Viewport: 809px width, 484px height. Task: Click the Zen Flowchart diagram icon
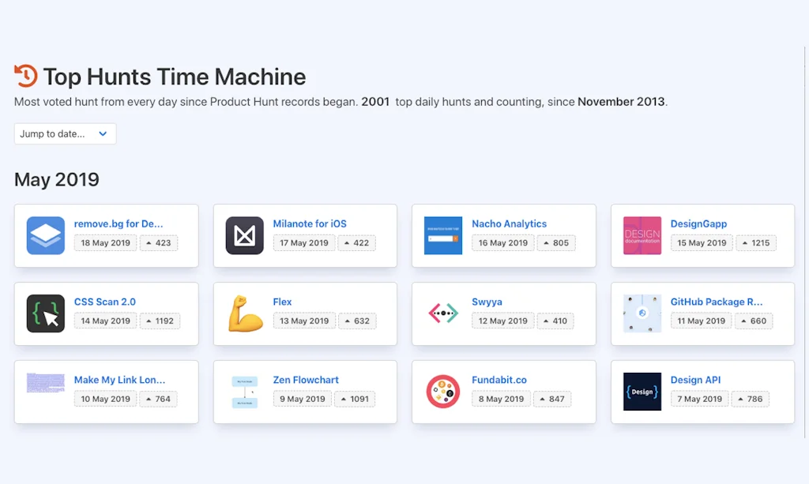(244, 391)
